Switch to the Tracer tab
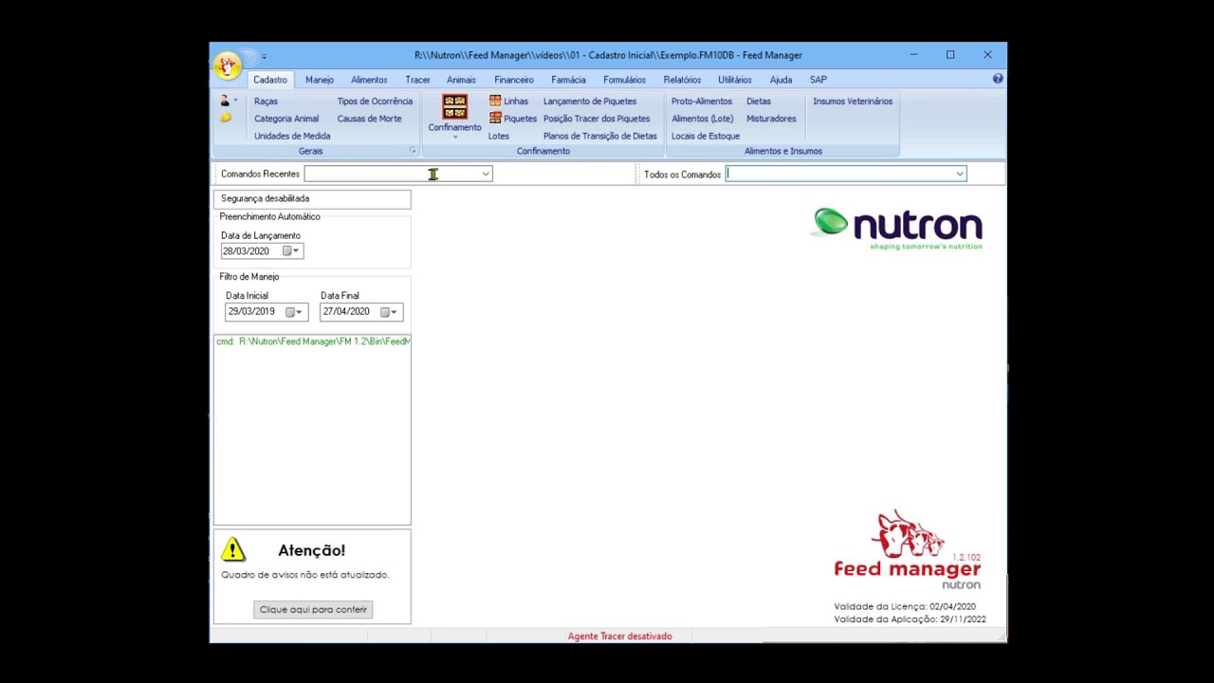 coord(417,80)
